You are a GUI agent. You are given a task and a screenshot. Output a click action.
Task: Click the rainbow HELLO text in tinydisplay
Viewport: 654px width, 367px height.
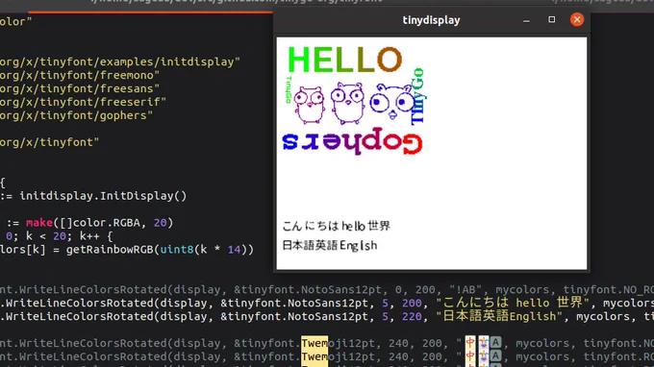click(x=344, y=60)
